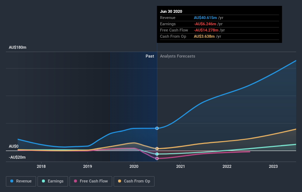Click the 2021 x-axis label

(181, 166)
